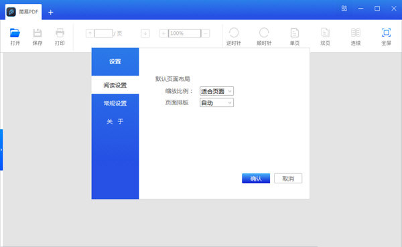402x247 pixels.
Task: Go to next page down arrow
Action: pyautogui.click(x=145, y=33)
